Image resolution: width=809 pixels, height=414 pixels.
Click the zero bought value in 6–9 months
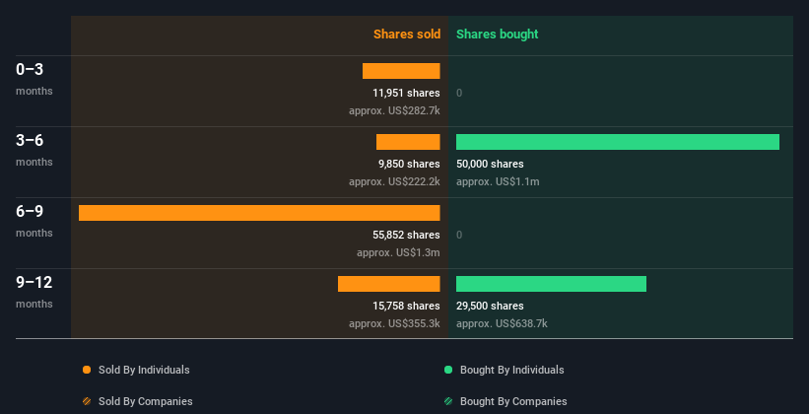(459, 235)
